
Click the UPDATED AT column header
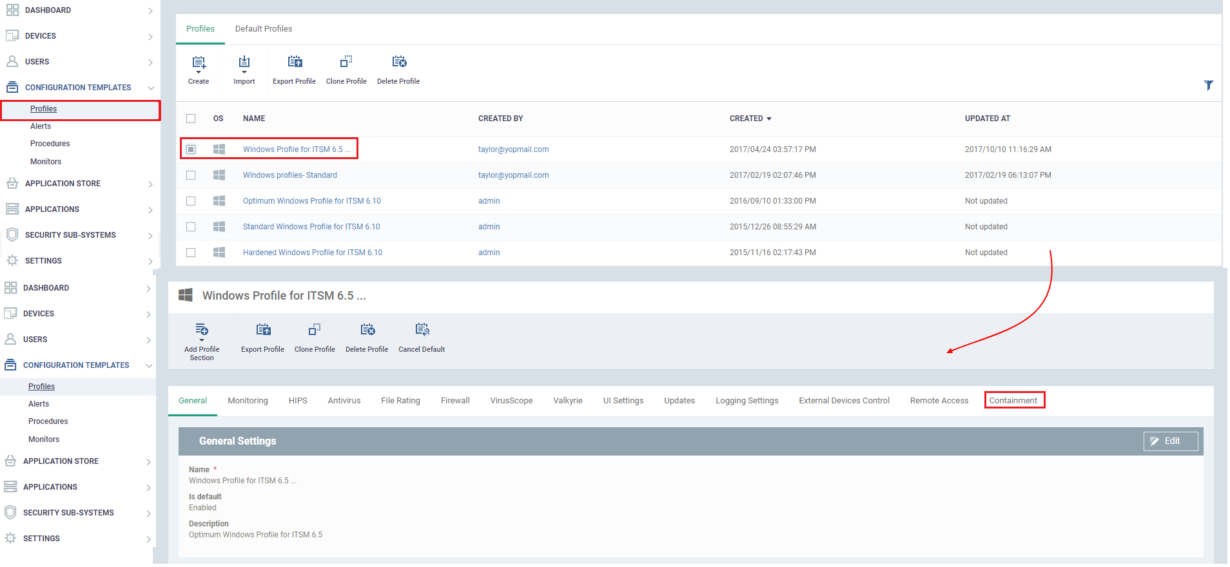pyautogui.click(x=988, y=119)
